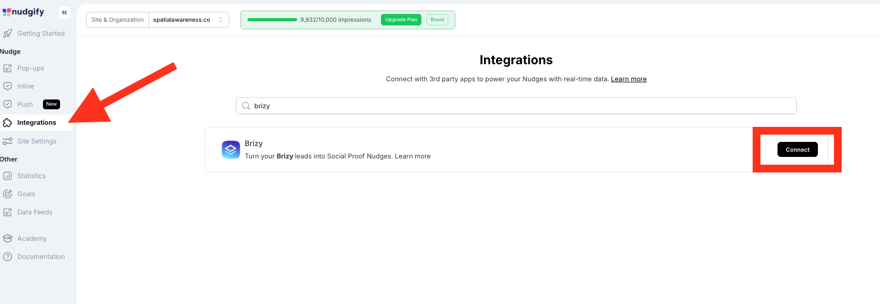Select Integrations in sidebar
This screenshot has width=880, height=304.
click(37, 123)
